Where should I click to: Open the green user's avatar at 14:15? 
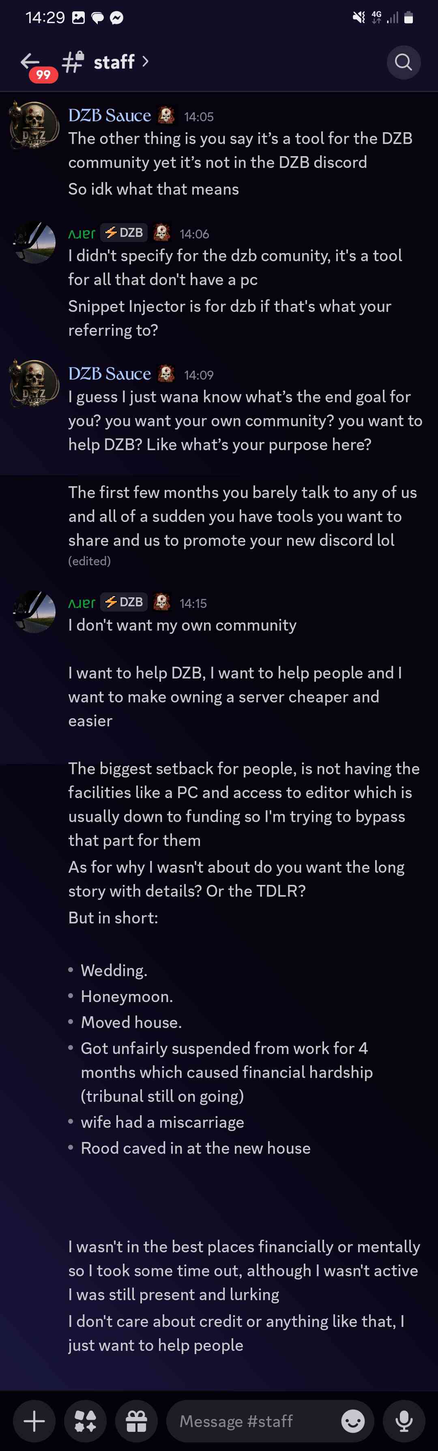34,612
